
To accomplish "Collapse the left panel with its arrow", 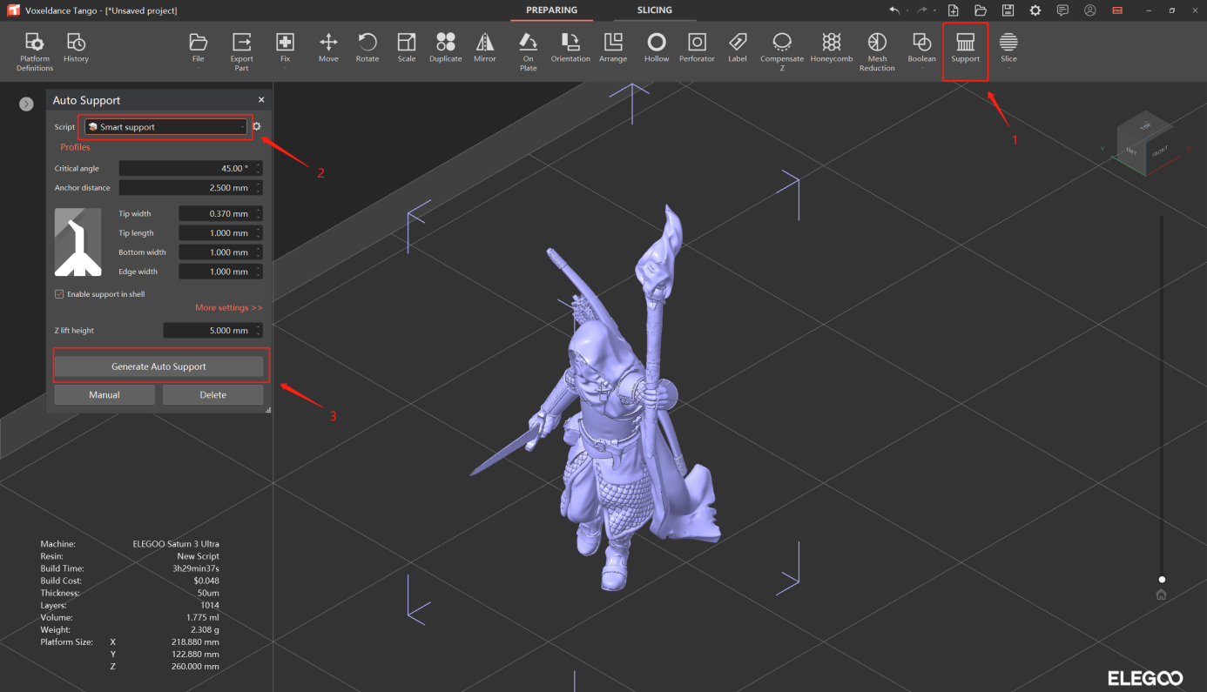I will pos(26,104).
